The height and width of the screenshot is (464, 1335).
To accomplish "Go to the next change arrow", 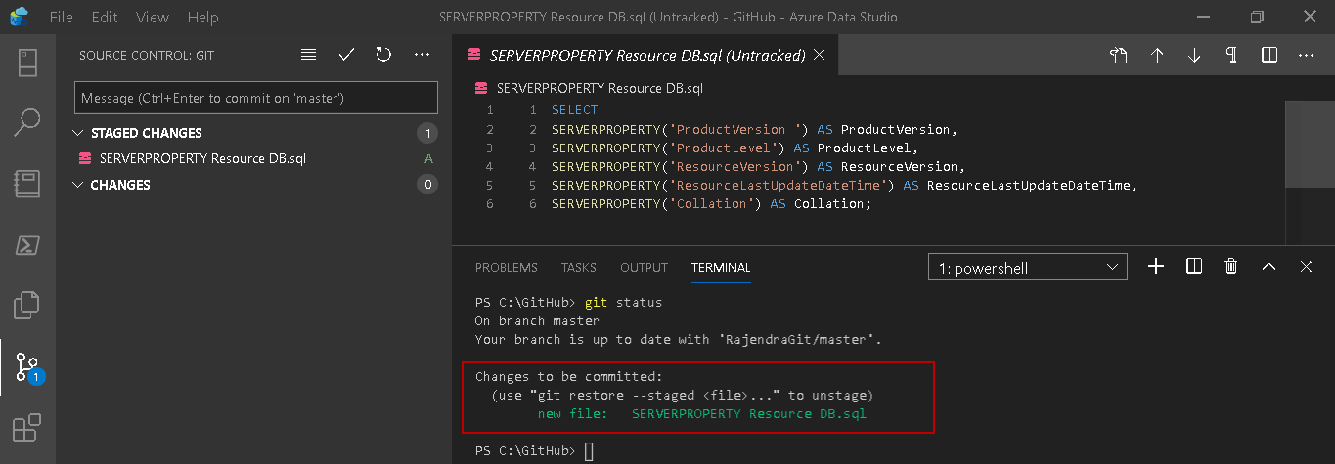I will pyautogui.click(x=1194, y=55).
